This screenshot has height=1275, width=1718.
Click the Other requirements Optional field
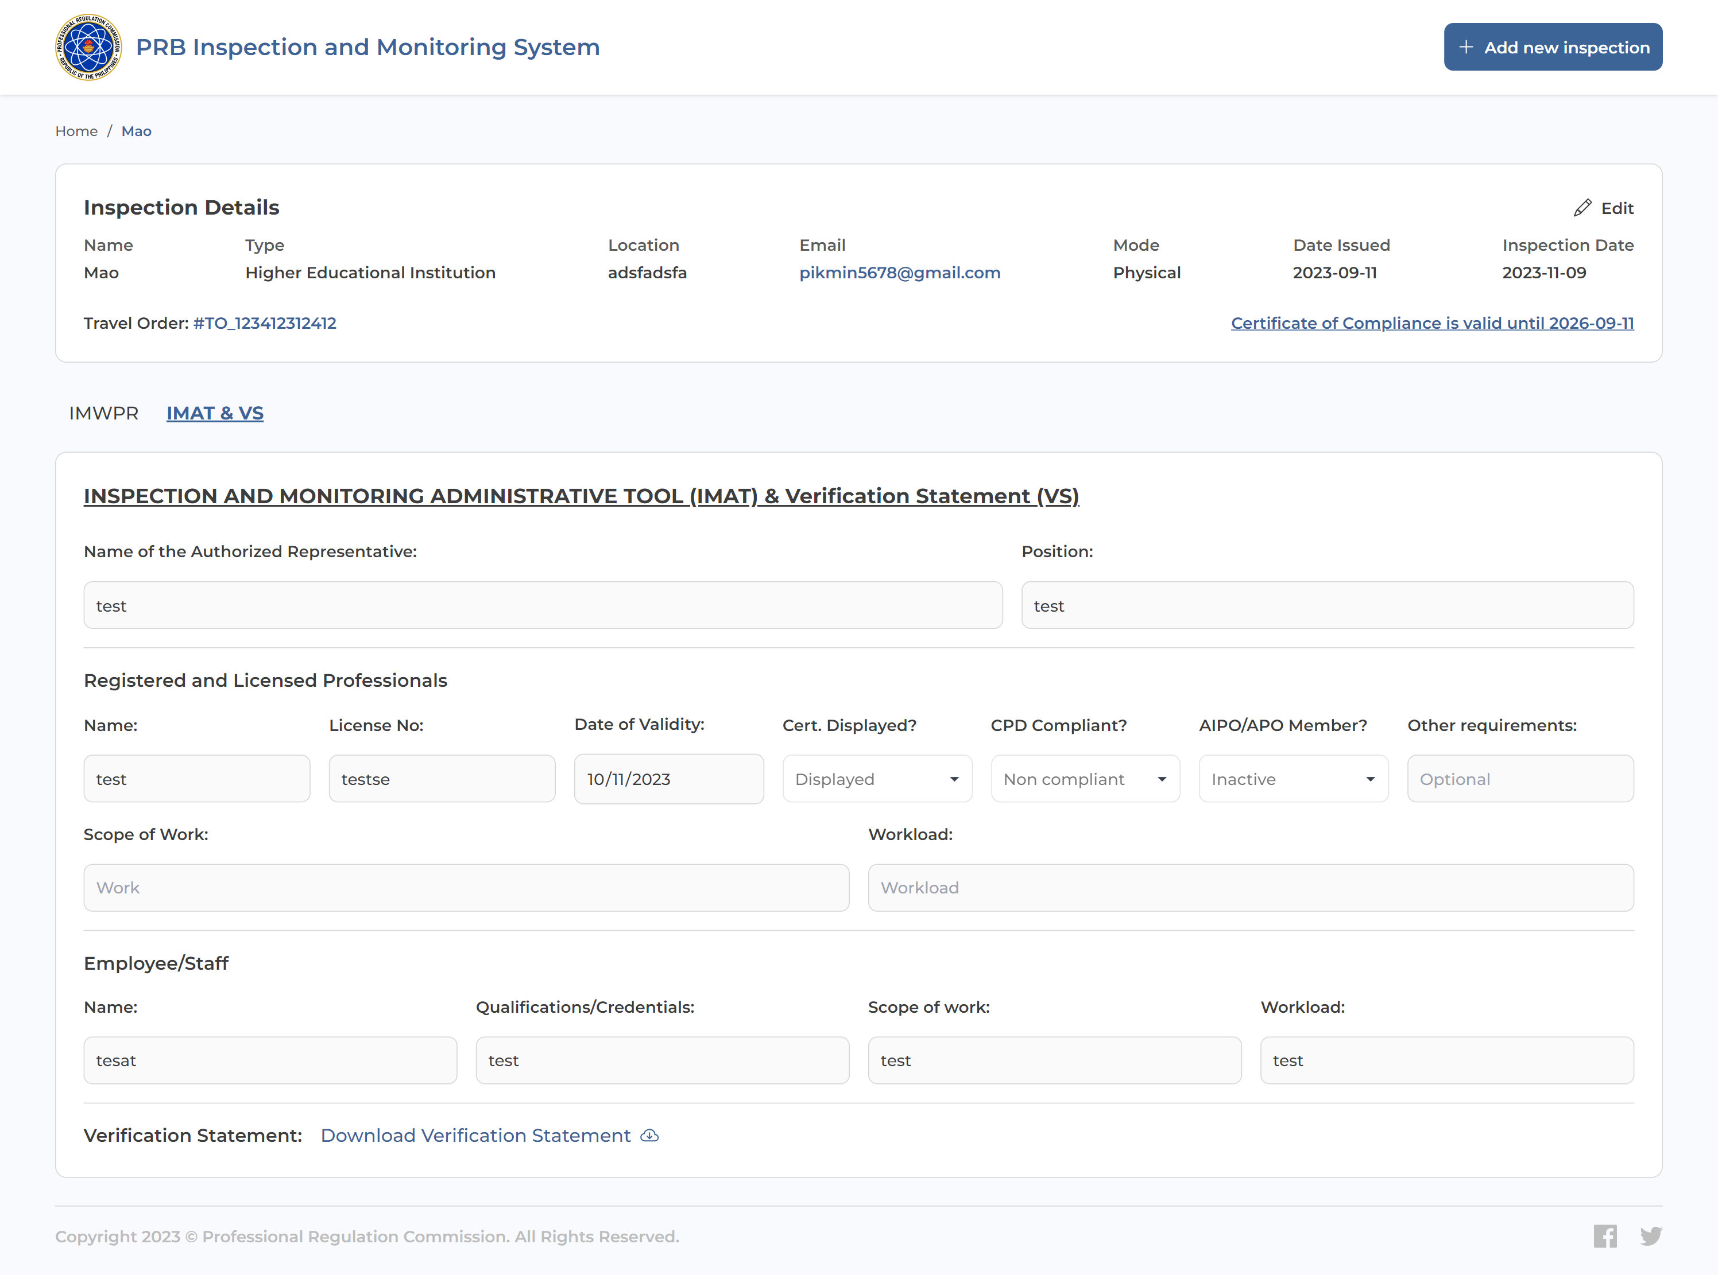[1519, 779]
